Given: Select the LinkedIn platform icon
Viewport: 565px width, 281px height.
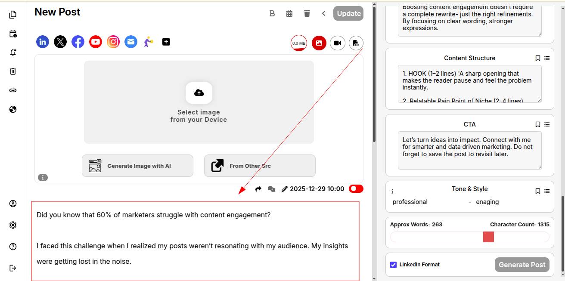Looking at the screenshot, I should point(43,42).
